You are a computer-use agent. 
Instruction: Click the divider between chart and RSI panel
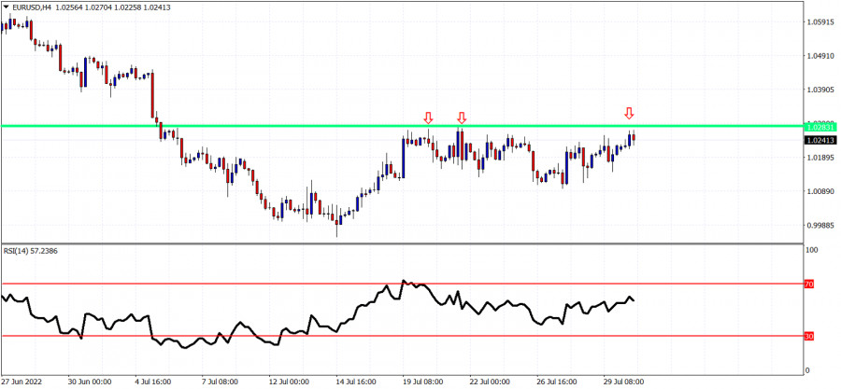click(x=402, y=243)
